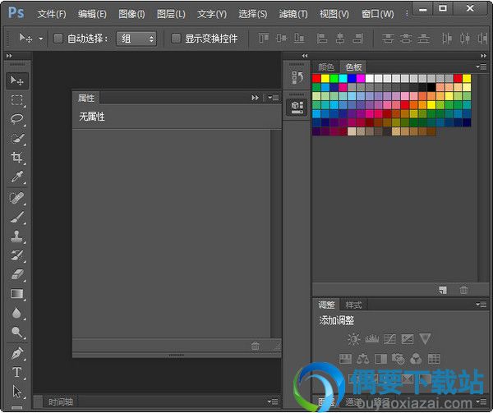
Task: Expand the icon panel dock arrows
Action: [x=305, y=56]
